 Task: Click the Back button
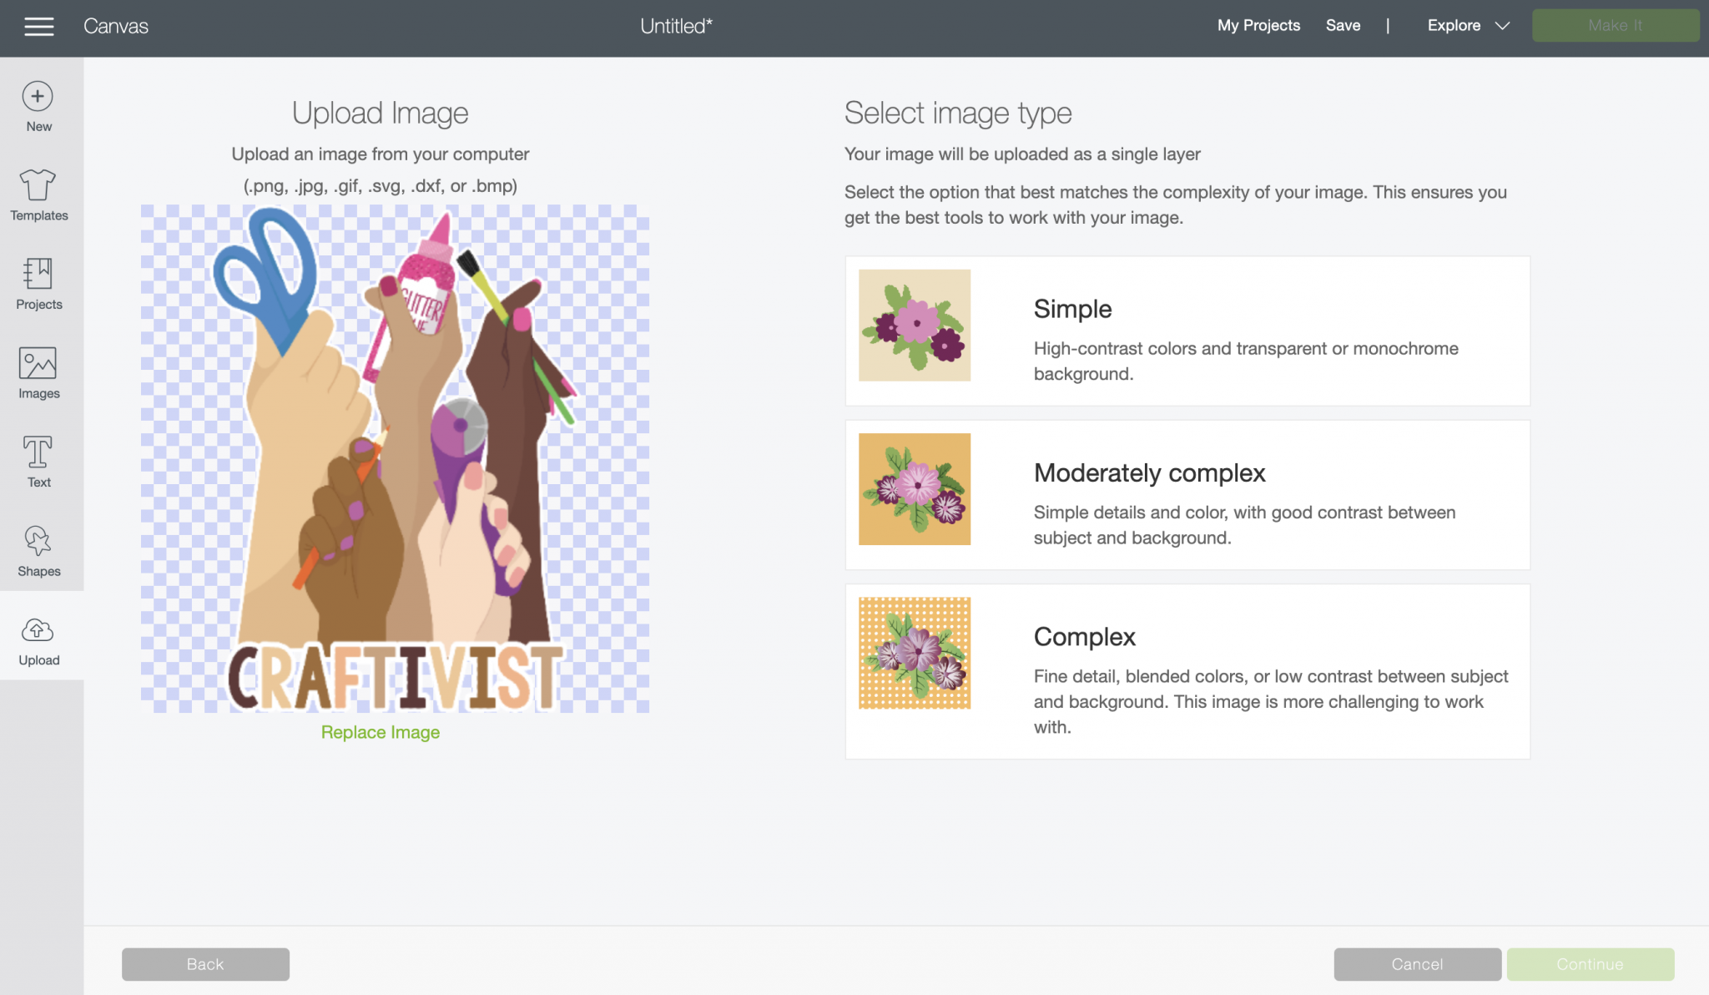205,964
